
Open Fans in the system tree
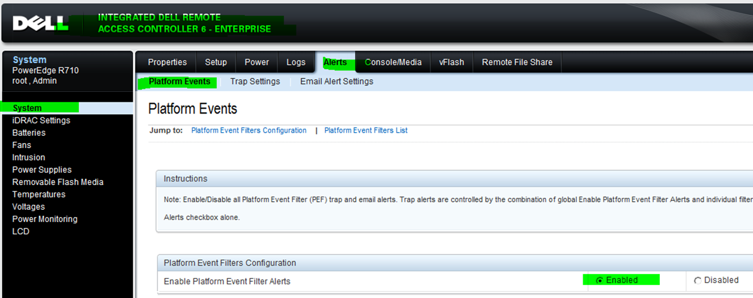tap(22, 145)
